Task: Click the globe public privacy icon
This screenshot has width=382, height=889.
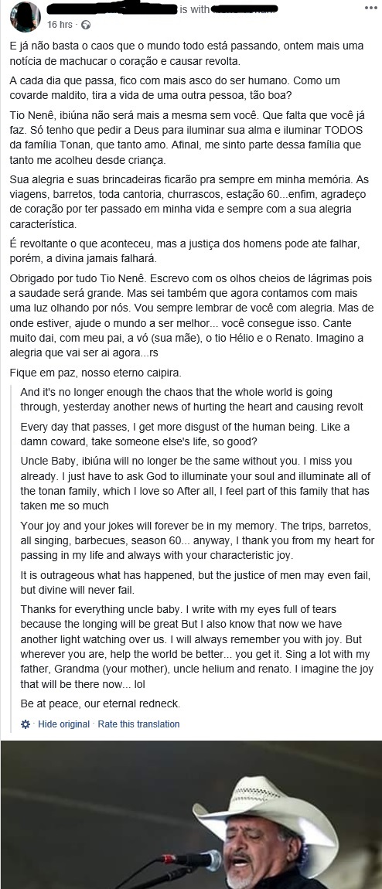Action: (x=86, y=25)
